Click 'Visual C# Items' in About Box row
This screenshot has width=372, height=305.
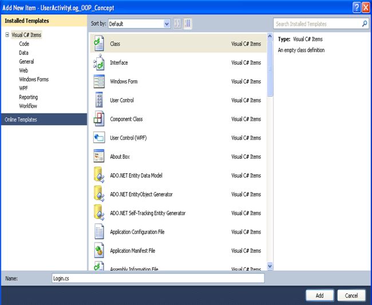click(x=246, y=157)
